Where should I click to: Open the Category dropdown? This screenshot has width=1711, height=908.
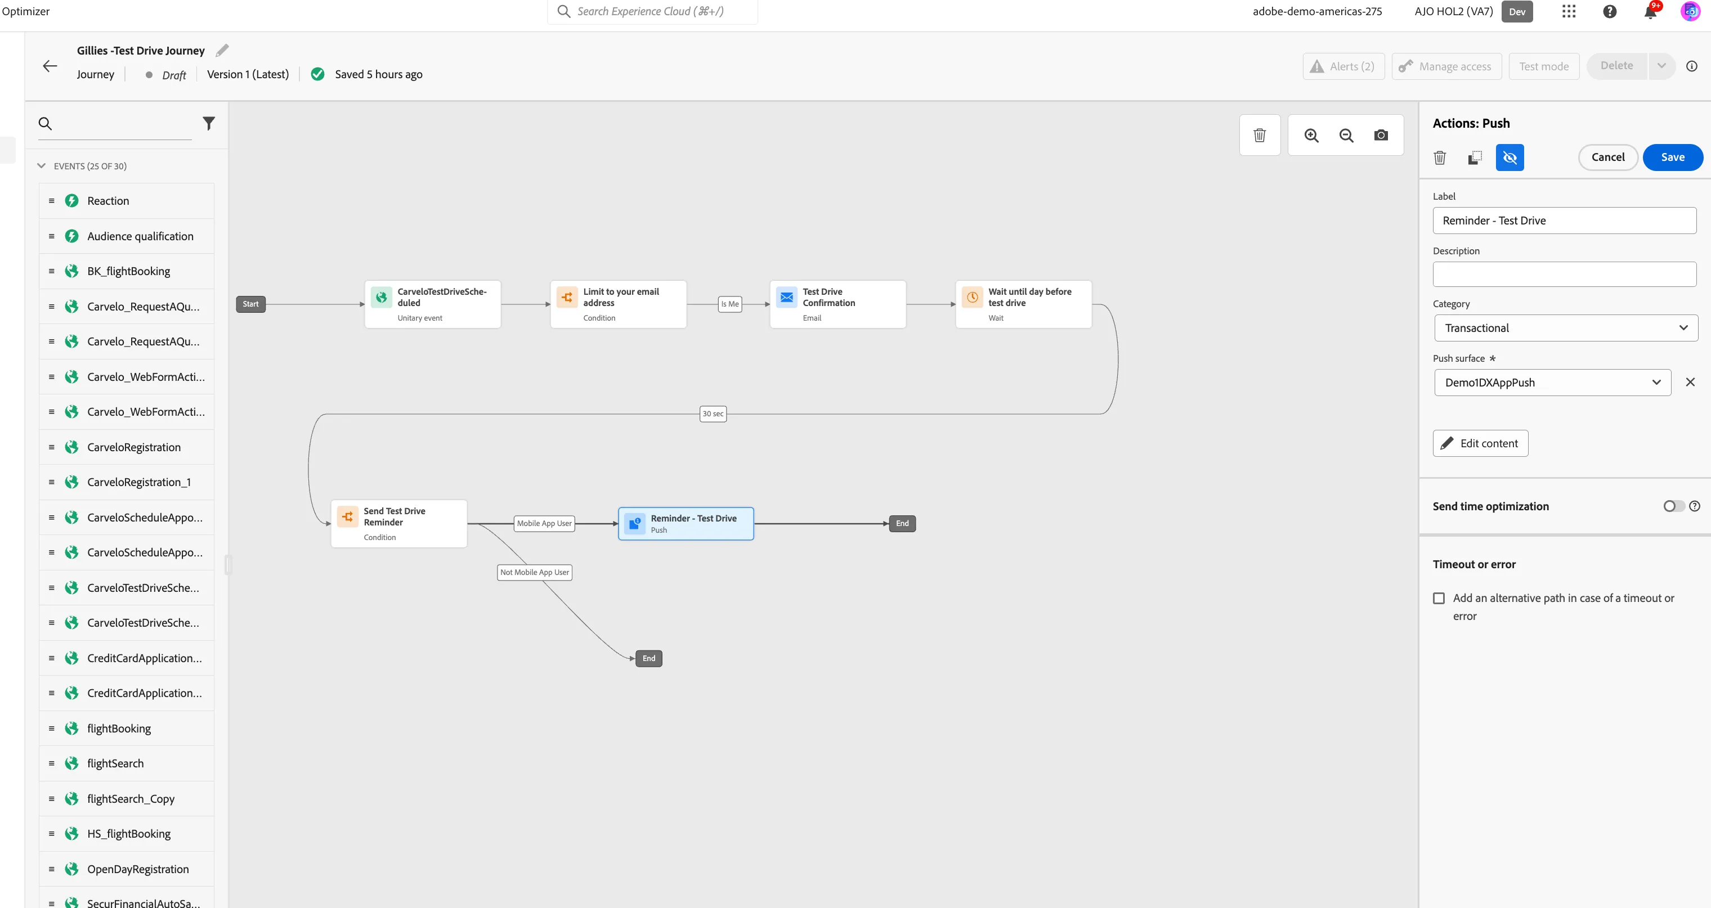pos(1566,328)
